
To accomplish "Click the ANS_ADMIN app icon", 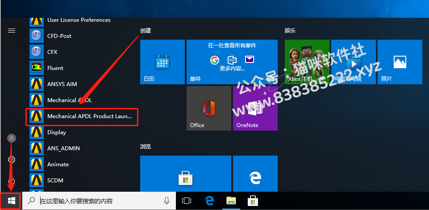I will [37, 148].
